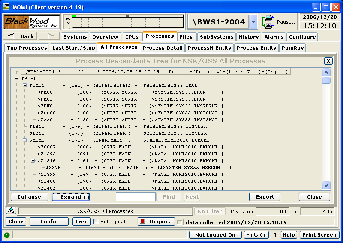Click scroll up arrow in process tree
Screen dimensions: 343x243
click(326, 72)
